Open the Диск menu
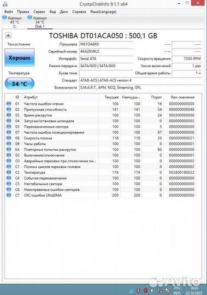Screen dimensions: 207x295 pos(64,11)
